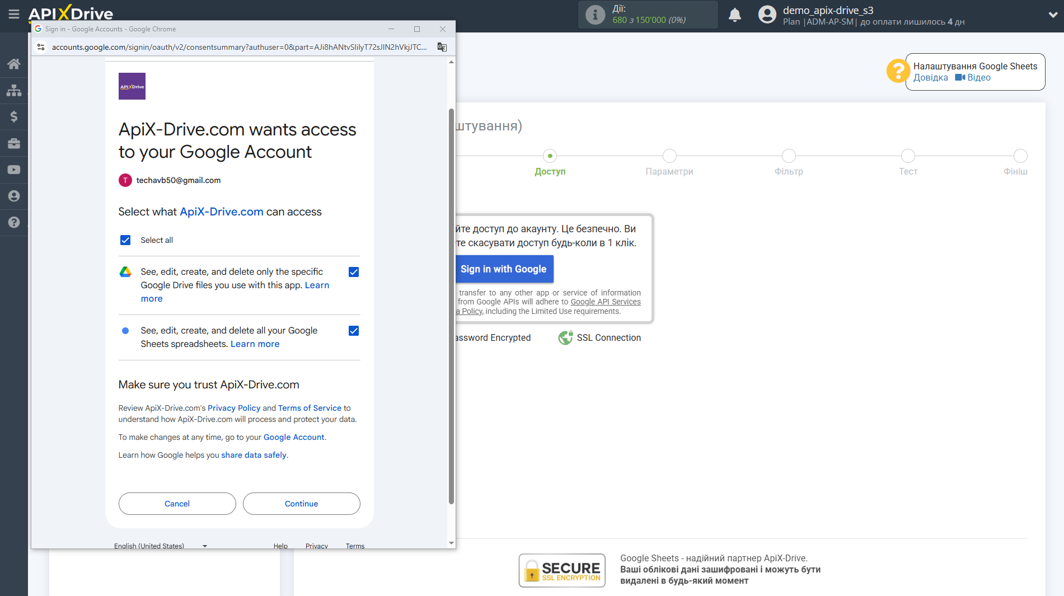Screen dimensions: 1064x596
Task: Click the site information icon in address bar
Action: pos(41,47)
